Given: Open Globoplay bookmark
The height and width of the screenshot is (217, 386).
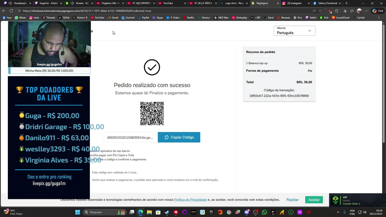Looking at the screenshot, I should (239, 18).
